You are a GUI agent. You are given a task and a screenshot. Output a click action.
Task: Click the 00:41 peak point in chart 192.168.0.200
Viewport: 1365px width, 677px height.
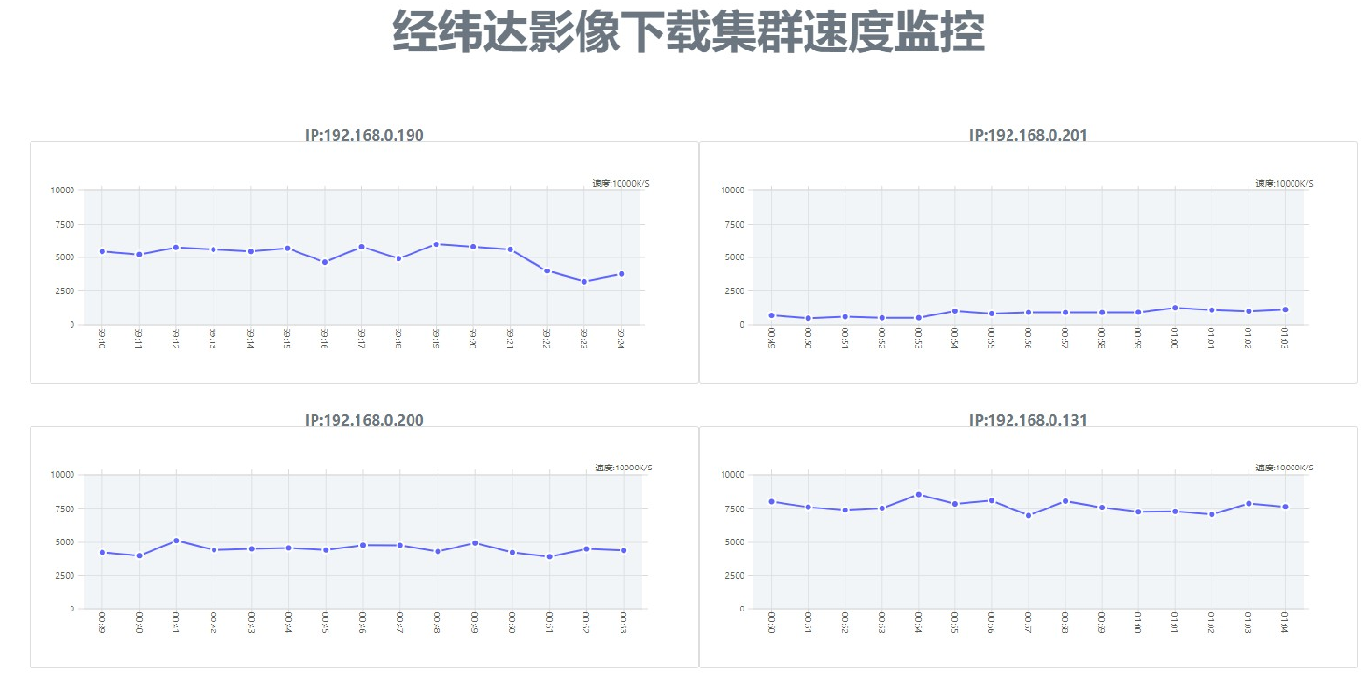[x=176, y=540]
